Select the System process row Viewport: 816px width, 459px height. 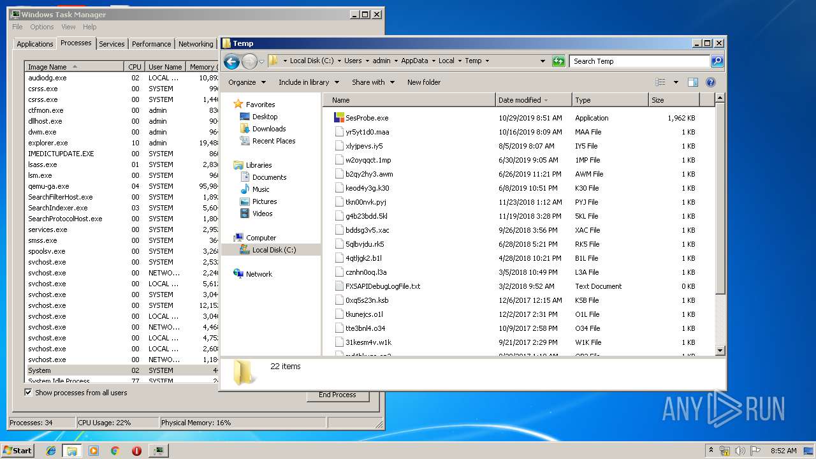point(122,370)
